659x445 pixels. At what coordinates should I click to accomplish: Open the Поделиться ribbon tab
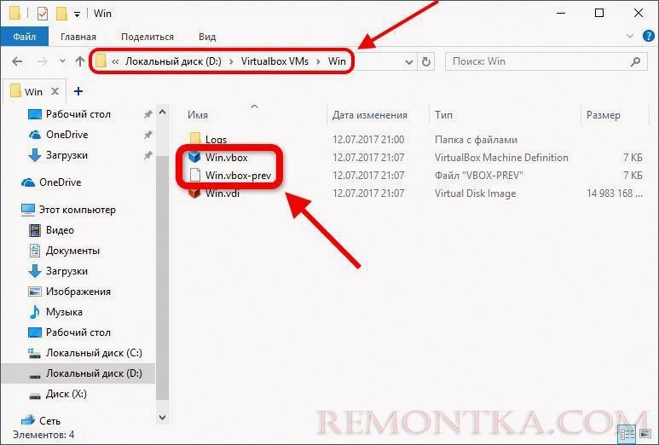click(147, 37)
